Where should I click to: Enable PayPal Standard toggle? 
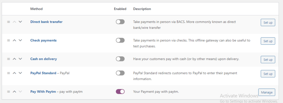coord(120,73)
